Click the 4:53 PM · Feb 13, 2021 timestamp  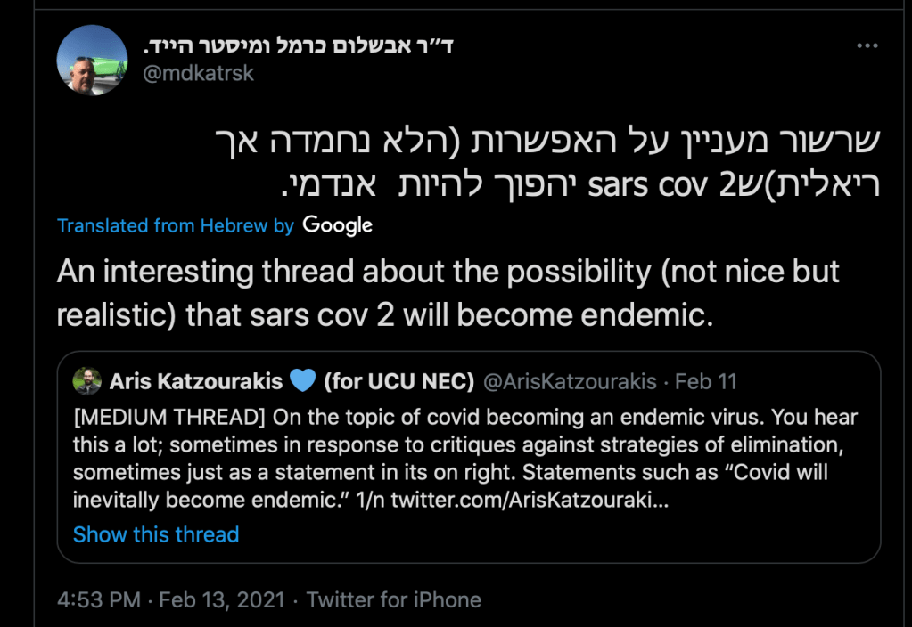[169, 600]
